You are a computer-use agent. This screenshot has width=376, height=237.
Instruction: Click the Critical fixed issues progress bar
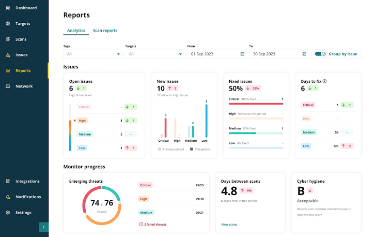tap(256, 103)
